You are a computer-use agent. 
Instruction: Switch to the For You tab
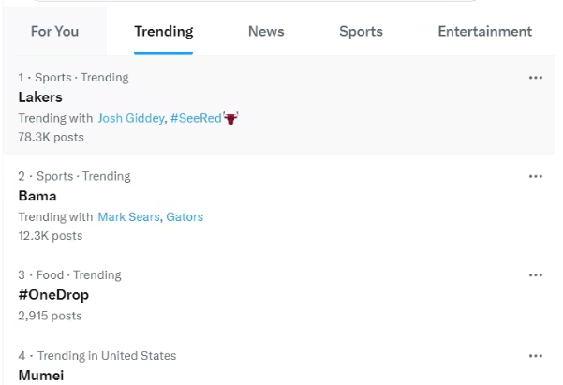[x=54, y=31]
